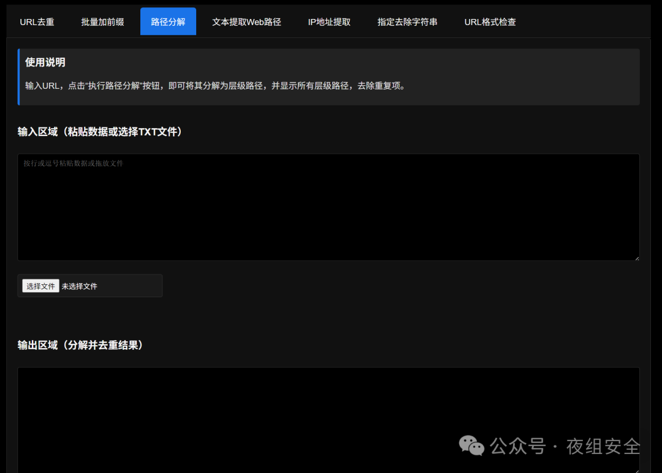Viewport: 662px width, 473px height.
Task: Click inside the output results textarea
Action: point(329,417)
